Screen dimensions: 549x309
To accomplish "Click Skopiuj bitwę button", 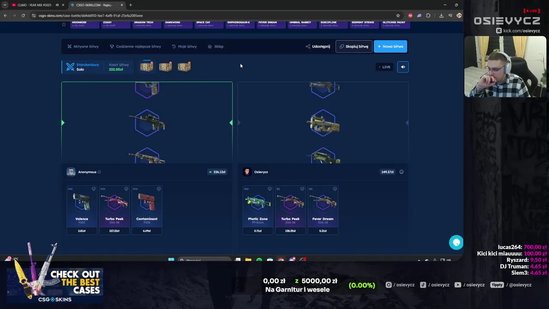I will point(354,46).
